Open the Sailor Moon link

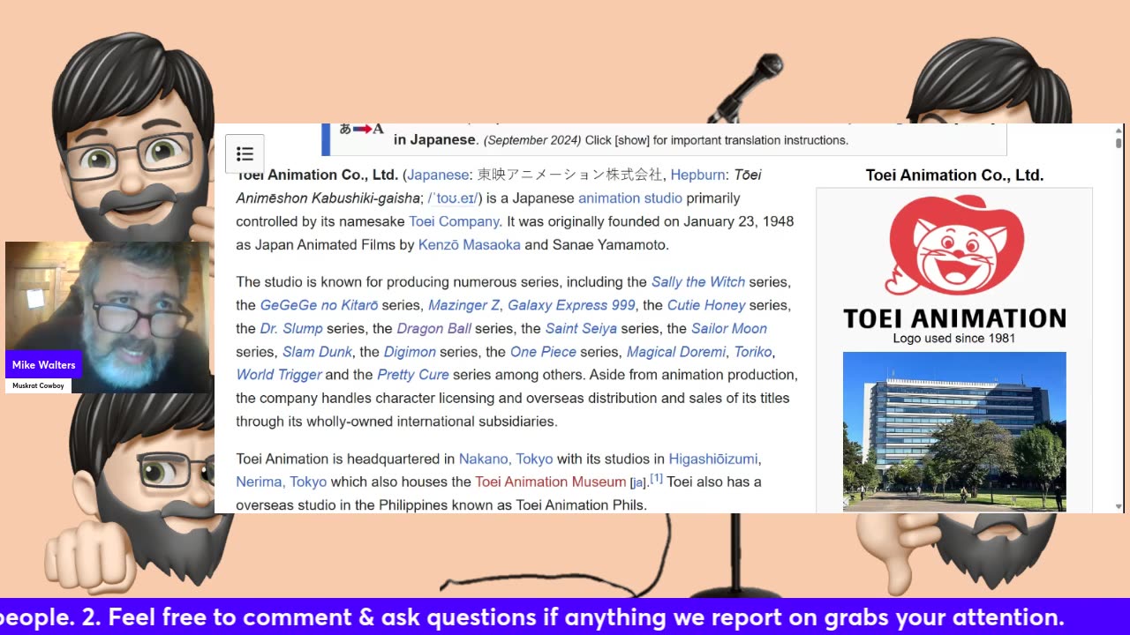coord(729,328)
